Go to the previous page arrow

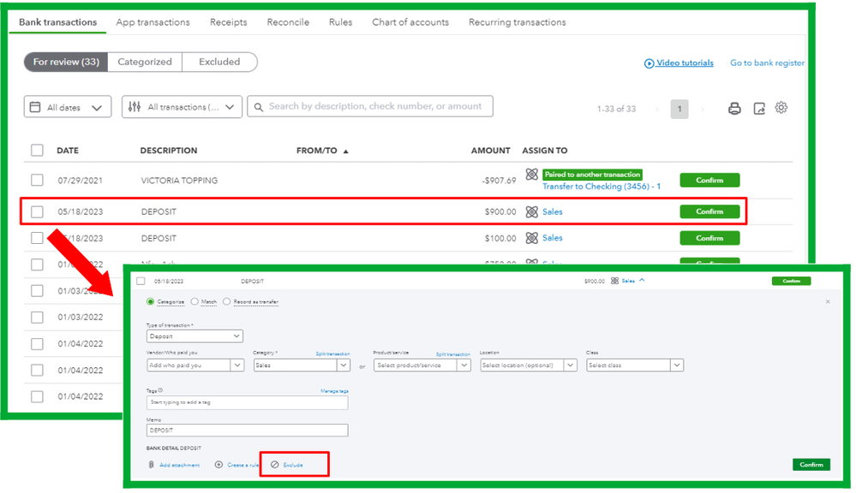click(657, 109)
